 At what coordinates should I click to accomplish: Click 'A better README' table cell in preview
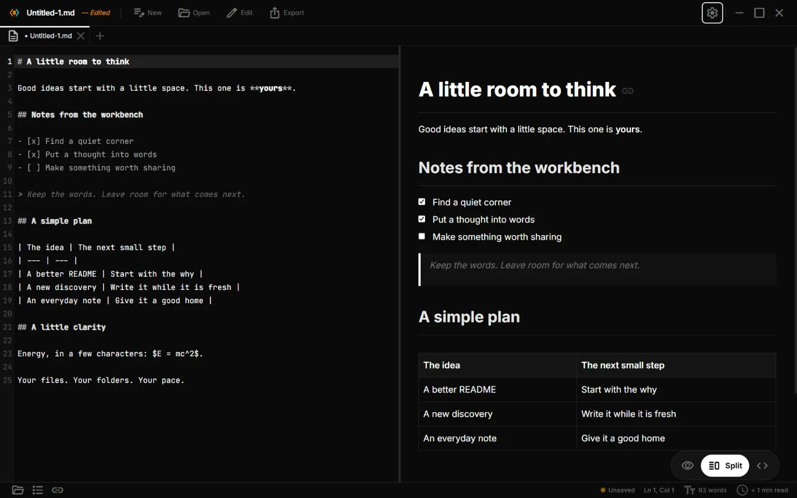pos(498,390)
